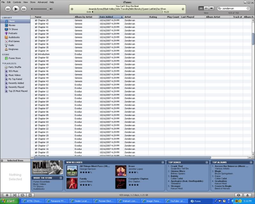Open the Edit menu
255x204 pixels.
9,2
